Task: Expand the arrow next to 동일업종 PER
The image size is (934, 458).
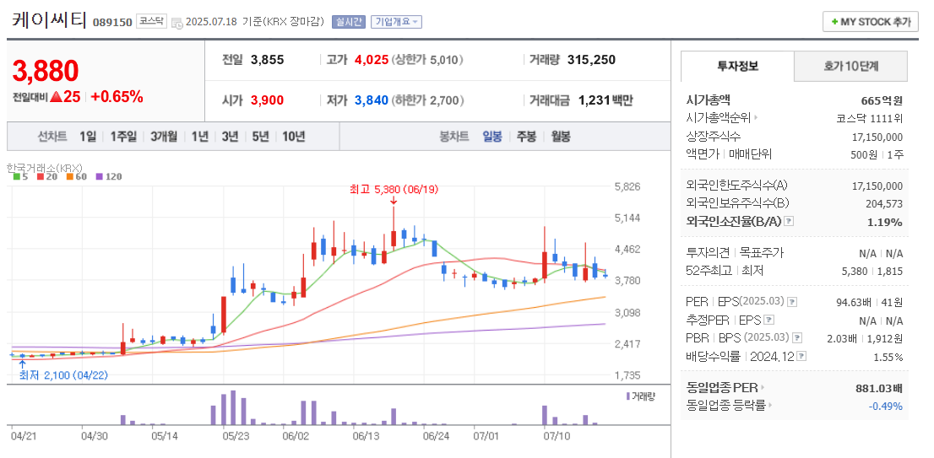Action: pyautogui.click(x=763, y=388)
